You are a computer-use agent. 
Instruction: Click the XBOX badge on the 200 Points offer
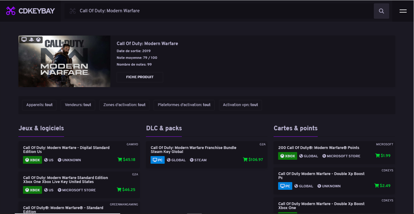click(288, 156)
